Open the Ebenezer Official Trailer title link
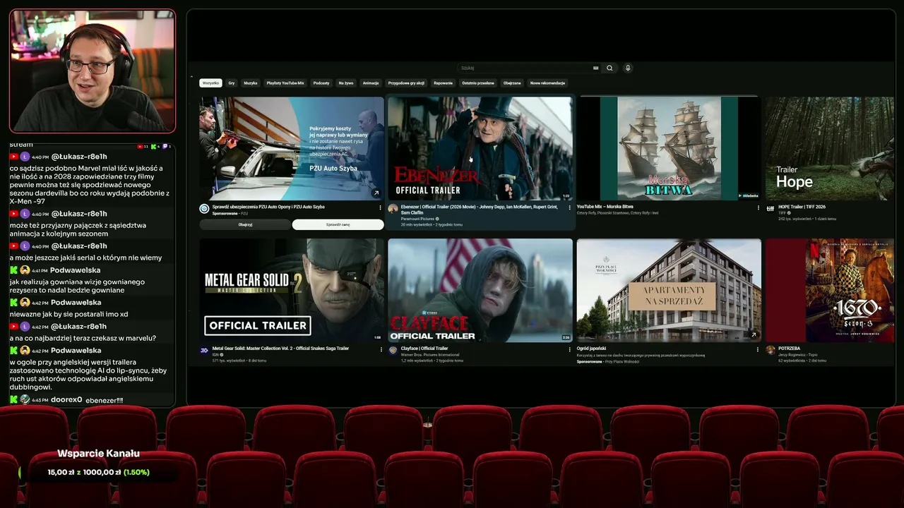This screenshot has height=508, width=904. click(480, 210)
